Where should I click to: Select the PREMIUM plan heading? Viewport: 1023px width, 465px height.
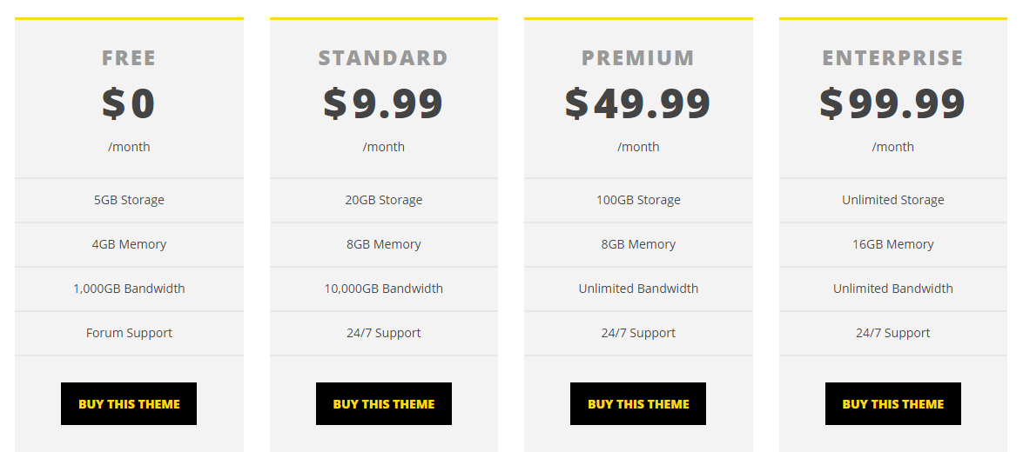(638, 58)
